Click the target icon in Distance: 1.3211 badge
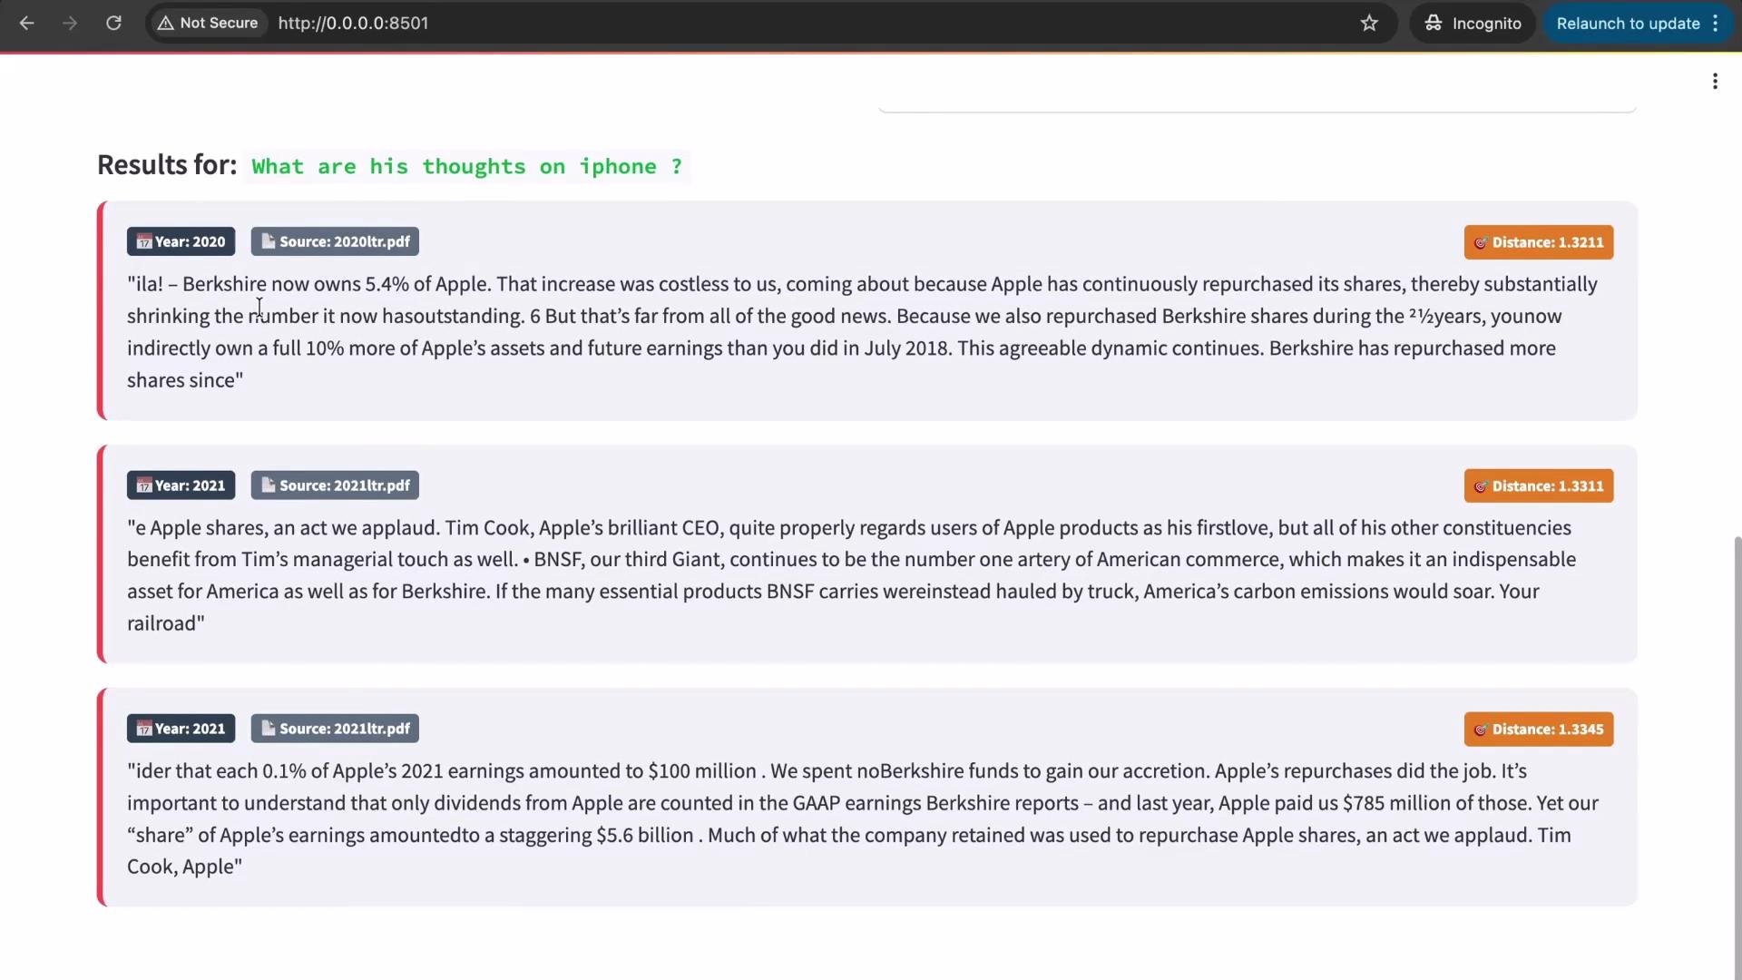Image resolution: width=1742 pixels, height=980 pixels. click(x=1481, y=243)
